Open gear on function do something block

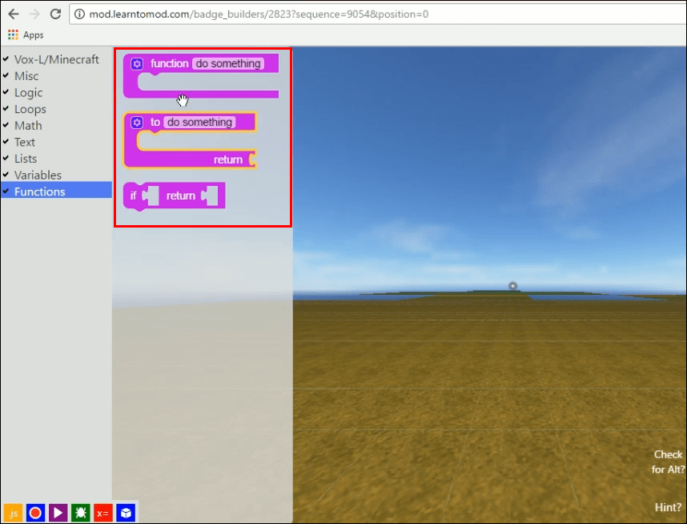pos(137,64)
